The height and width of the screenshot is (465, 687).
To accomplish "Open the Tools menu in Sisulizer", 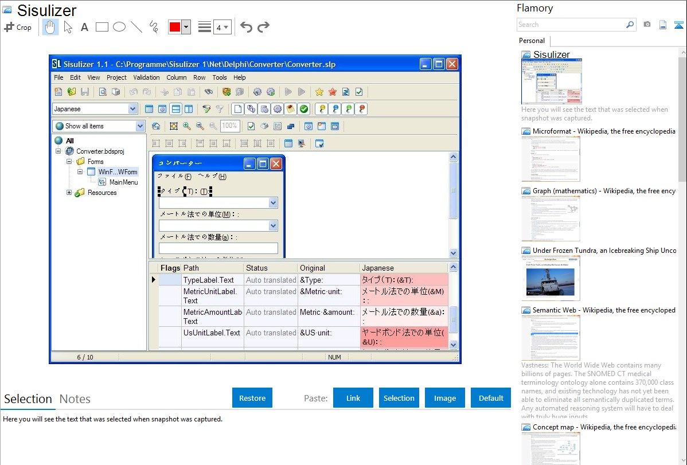I will 220,77.
